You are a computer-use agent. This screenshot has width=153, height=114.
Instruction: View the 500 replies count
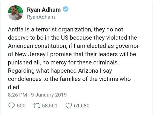21,106
